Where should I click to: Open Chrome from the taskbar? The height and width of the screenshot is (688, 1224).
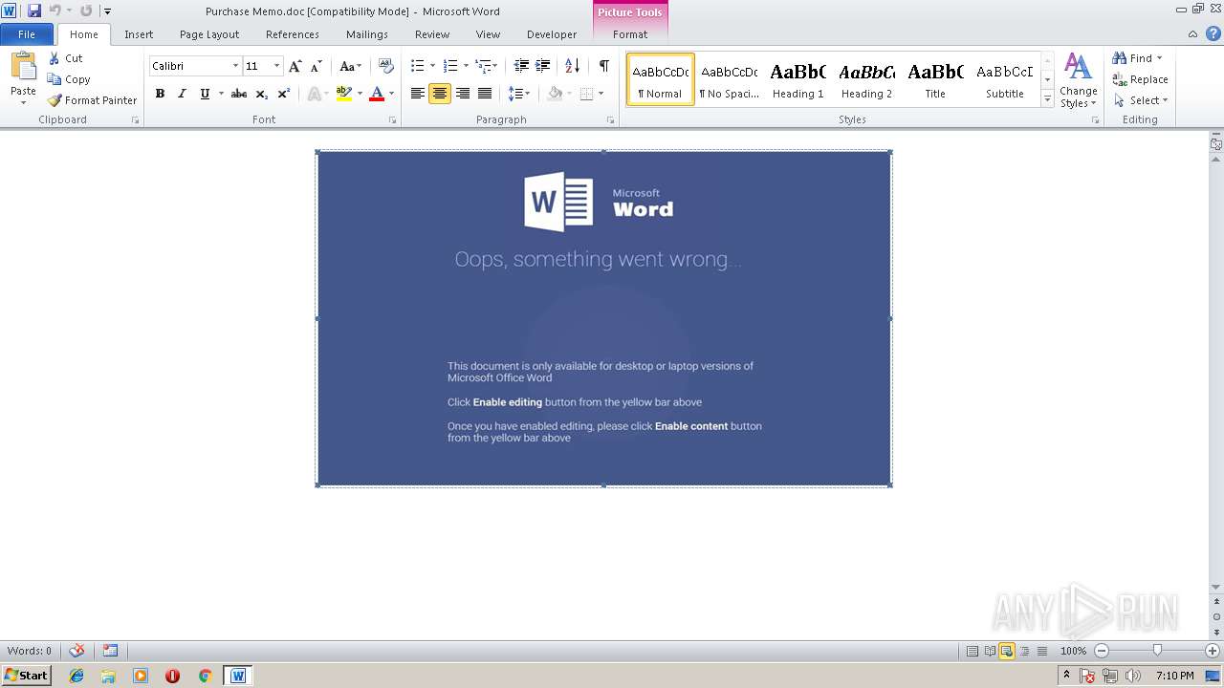tap(205, 676)
